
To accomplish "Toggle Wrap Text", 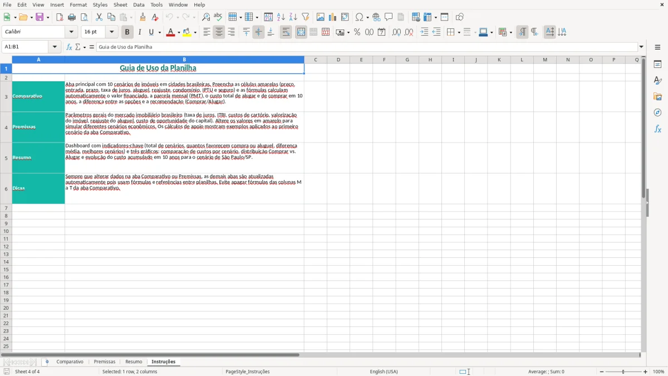I will (x=286, y=32).
